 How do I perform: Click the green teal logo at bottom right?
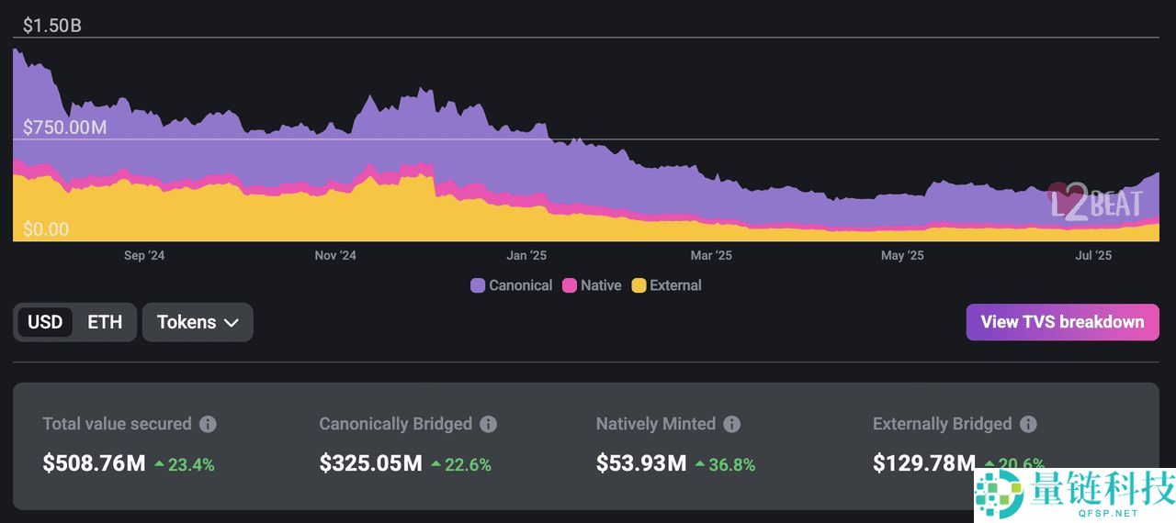999,496
